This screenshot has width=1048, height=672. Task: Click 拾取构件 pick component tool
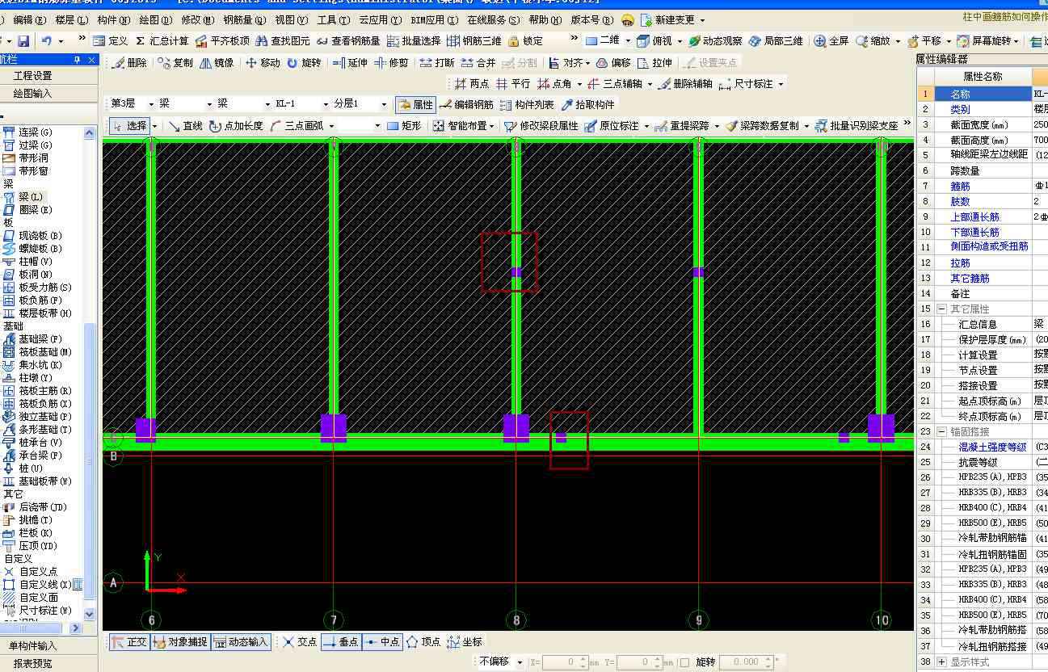(x=587, y=105)
